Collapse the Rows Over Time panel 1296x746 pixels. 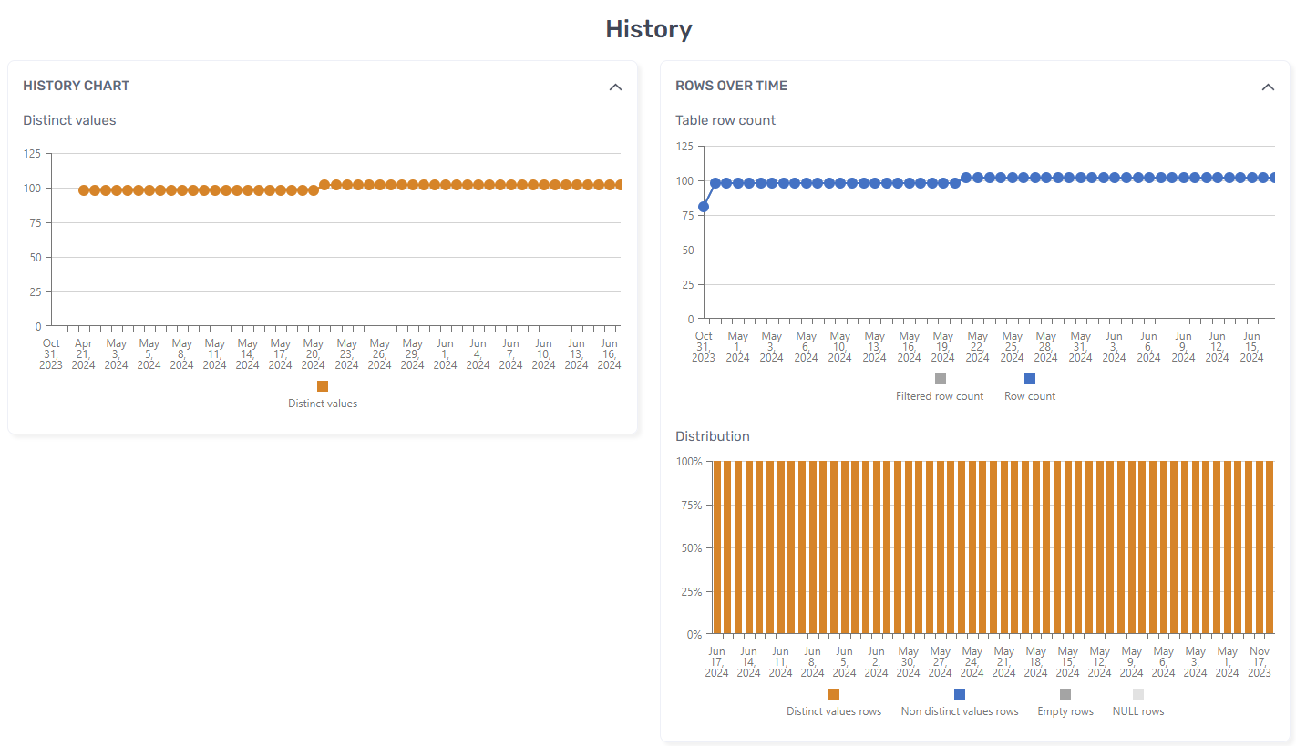pyautogui.click(x=1268, y=87)
